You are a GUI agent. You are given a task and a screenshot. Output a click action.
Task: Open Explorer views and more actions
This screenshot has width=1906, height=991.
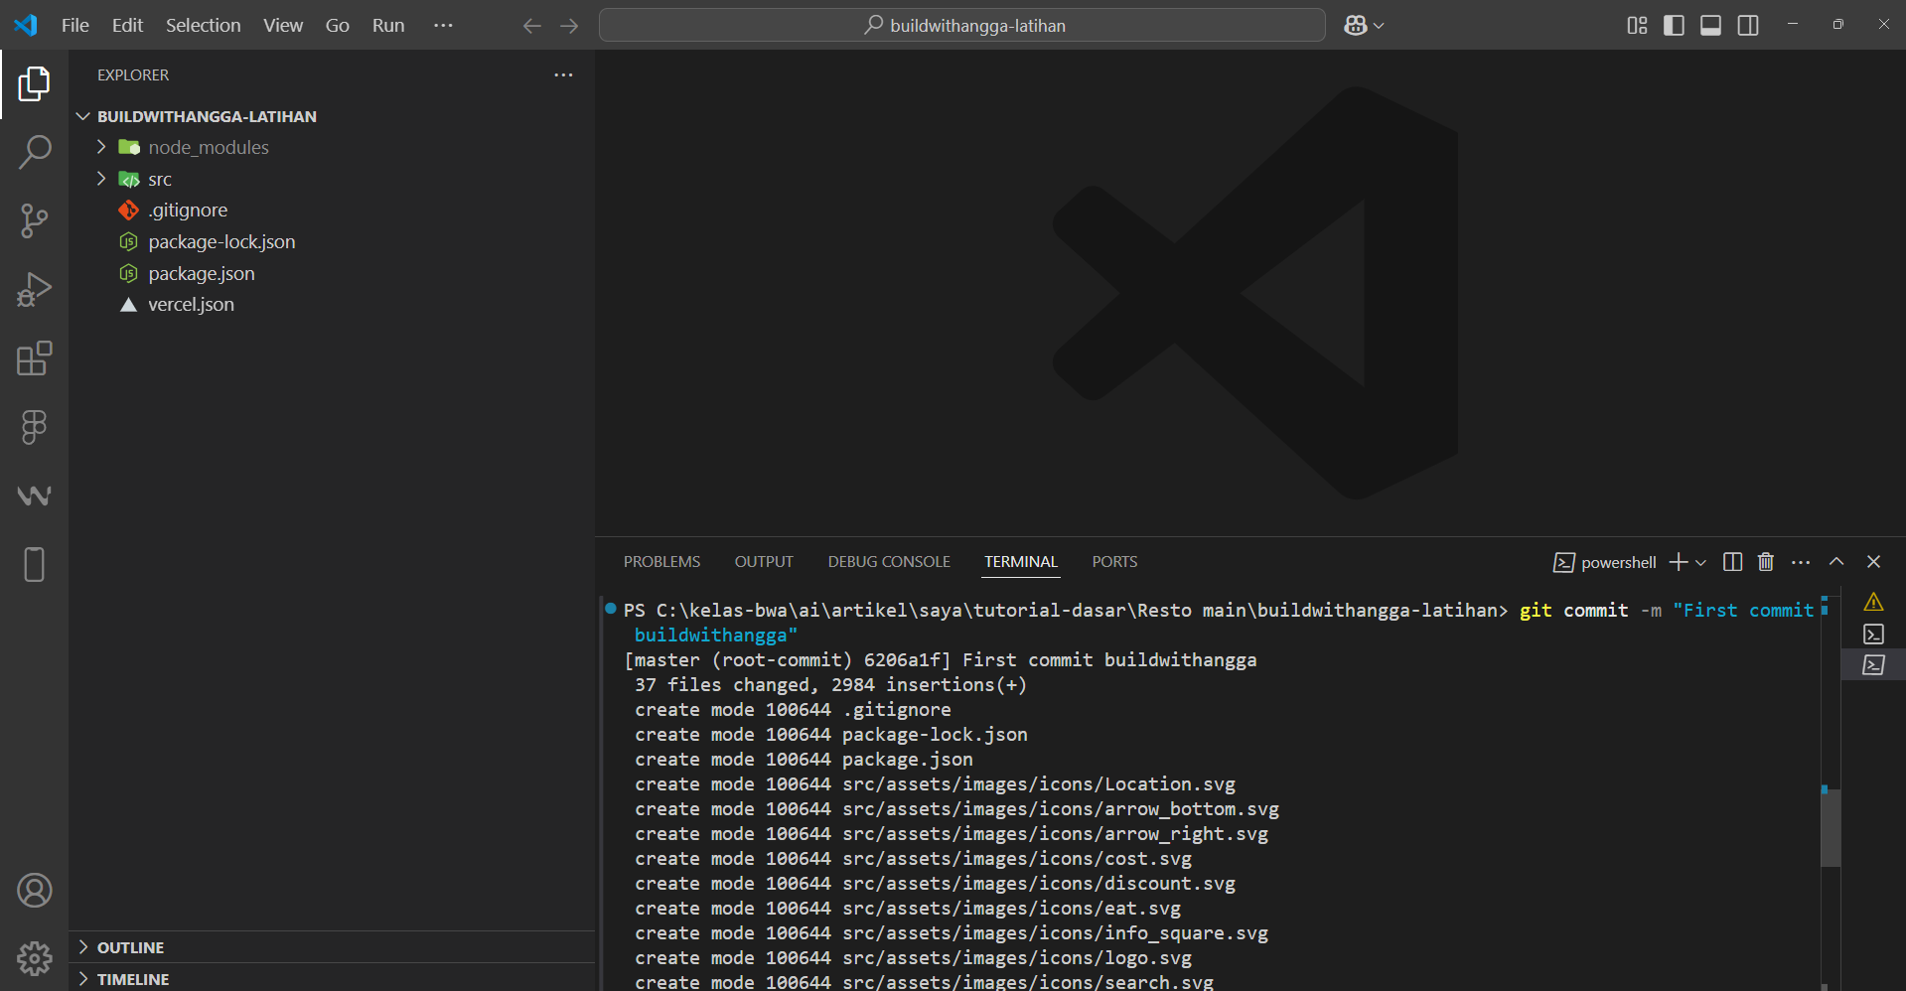click(x=563, y=75)
